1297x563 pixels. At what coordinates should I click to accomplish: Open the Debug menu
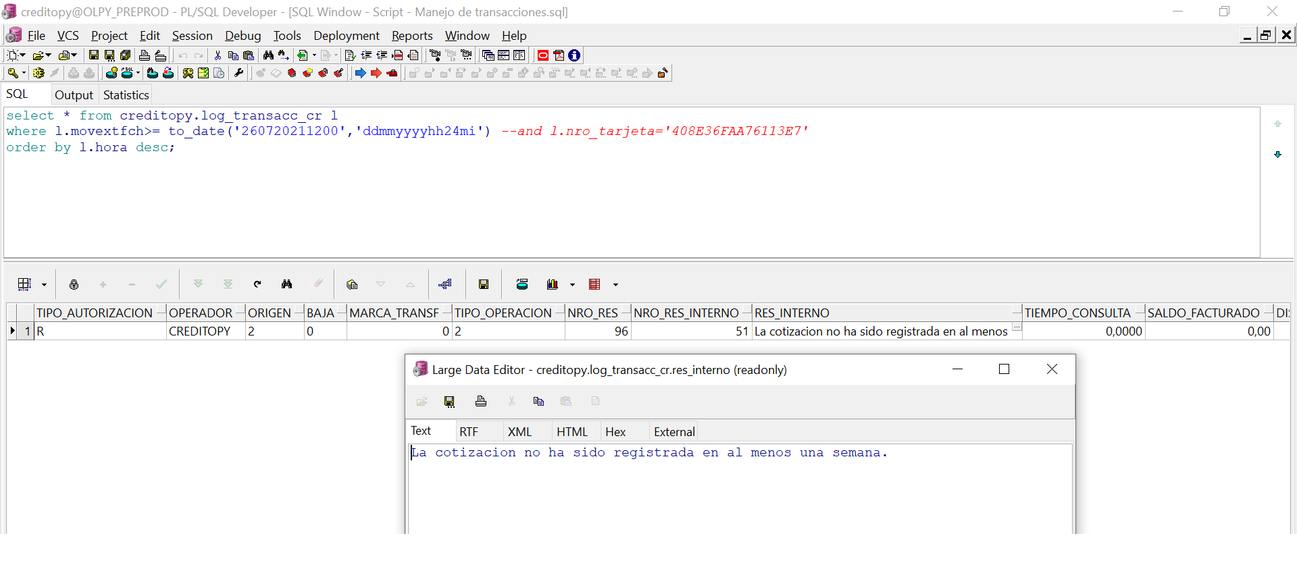tap(243, 36)
